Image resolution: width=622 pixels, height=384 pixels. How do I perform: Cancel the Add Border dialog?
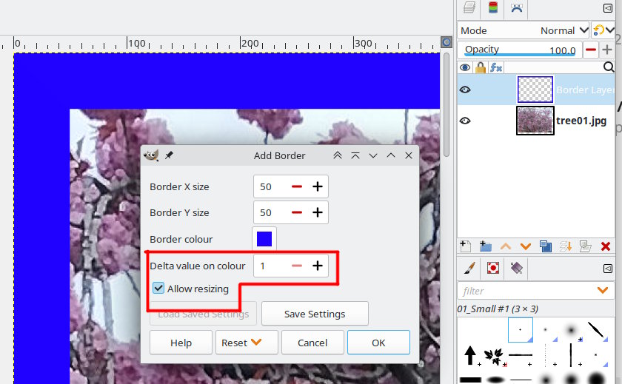coord(312,343)
